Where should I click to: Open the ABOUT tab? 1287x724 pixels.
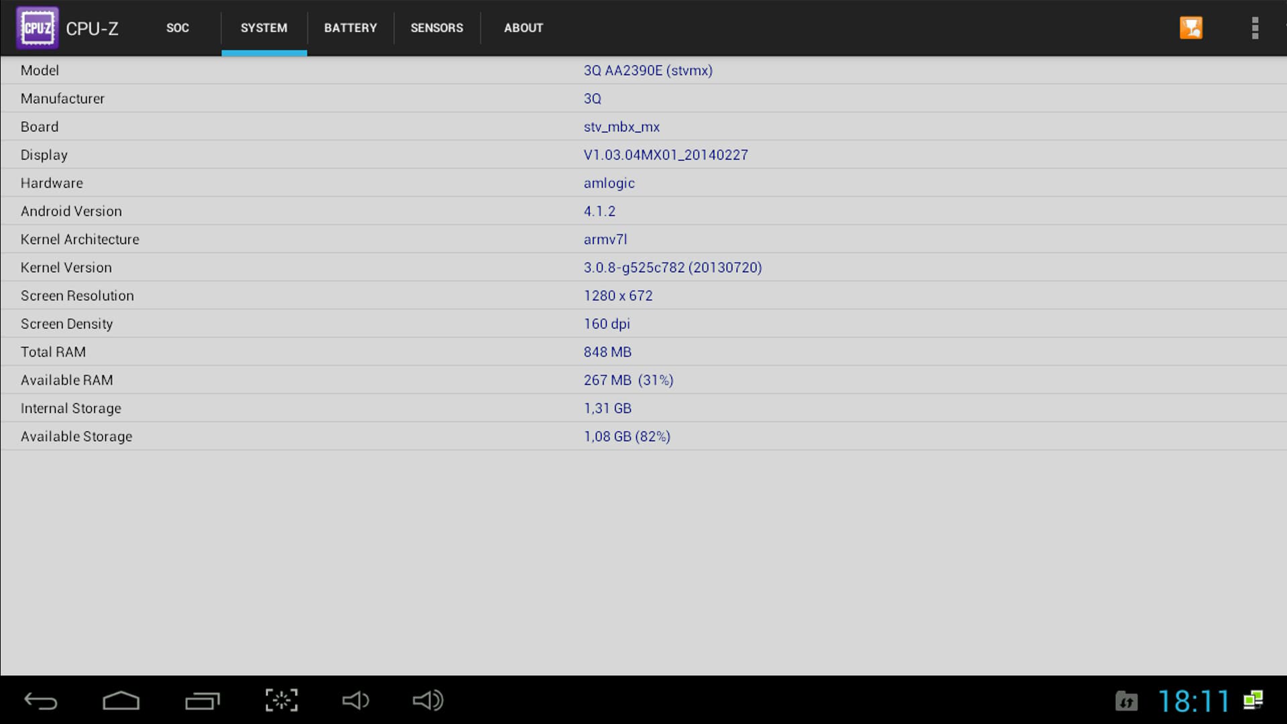coord(524,28)
